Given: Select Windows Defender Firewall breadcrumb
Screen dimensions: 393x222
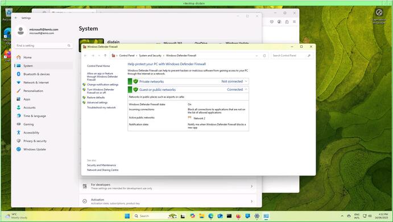Looking at the screenshot, I should 181,56.
